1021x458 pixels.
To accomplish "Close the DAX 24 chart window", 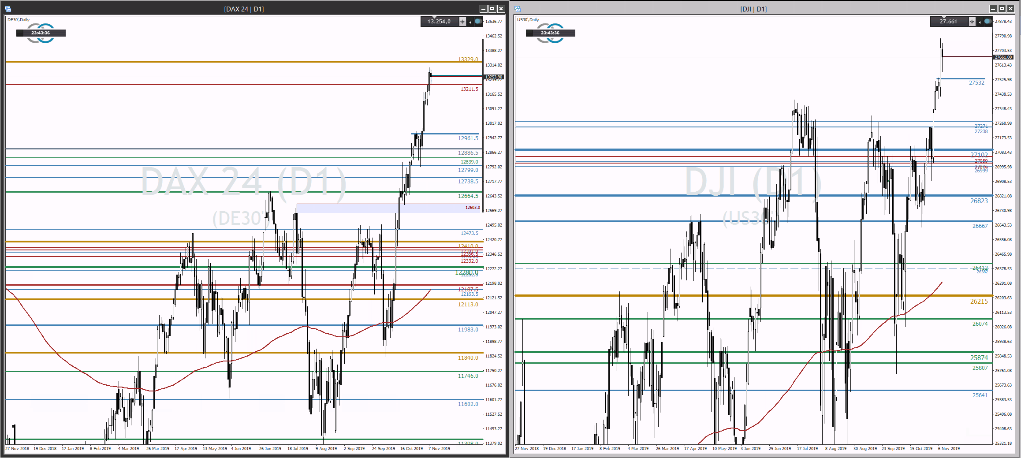I will click(x=501, y=9).
